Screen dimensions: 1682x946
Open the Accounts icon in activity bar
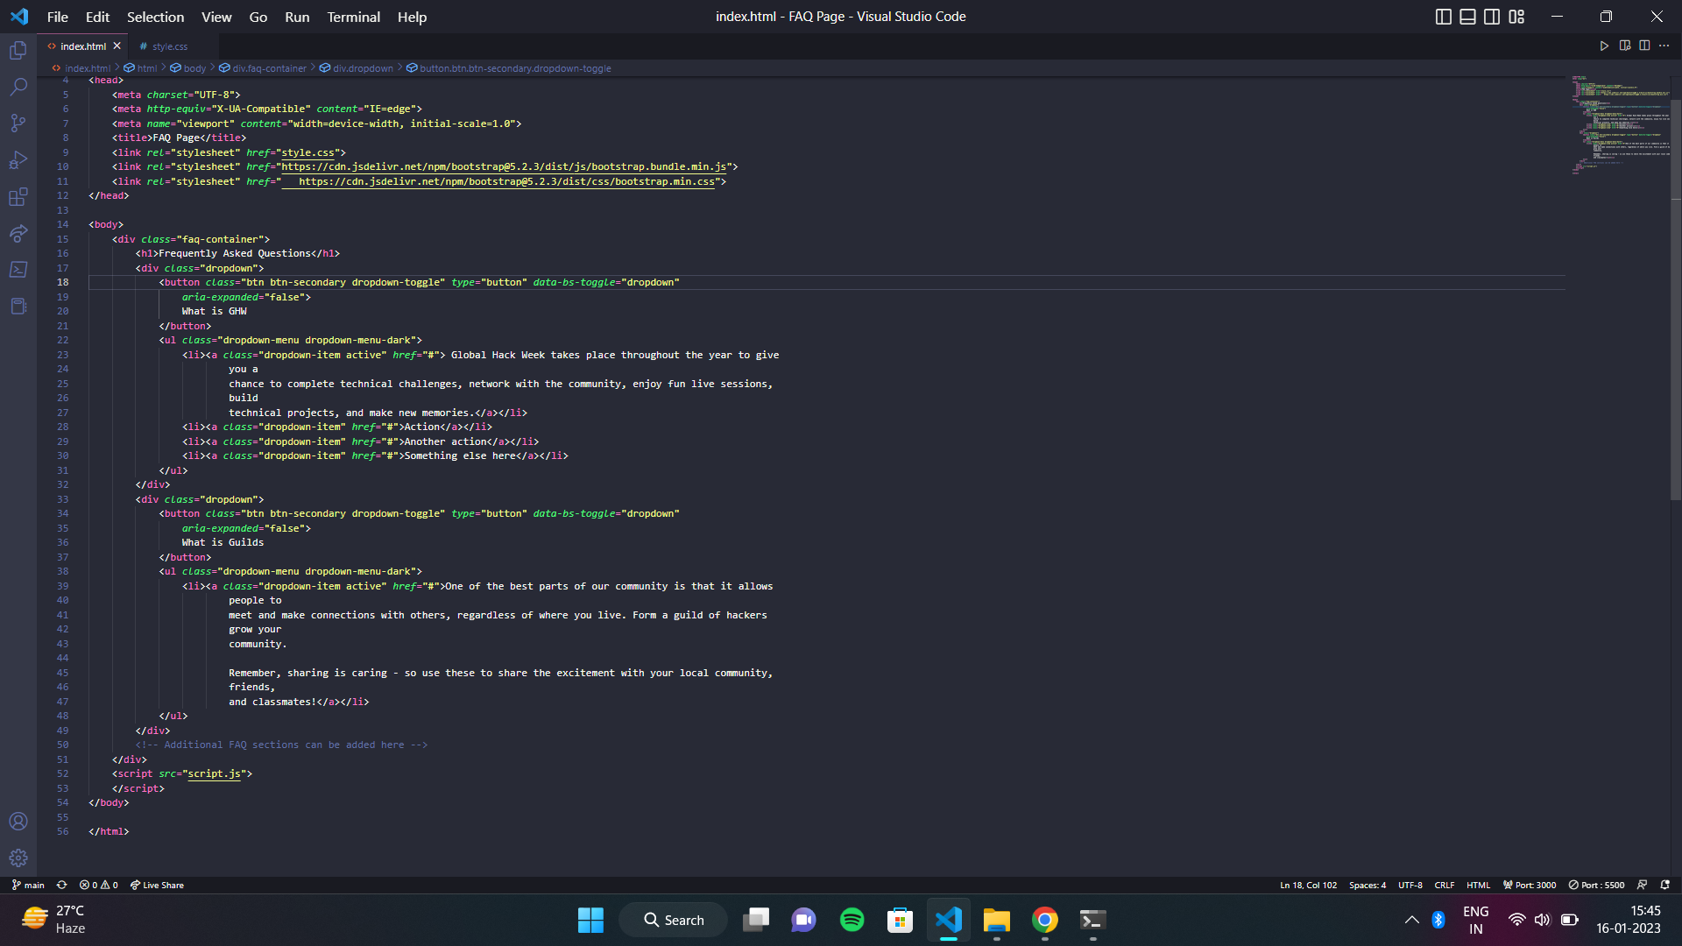click(18, 821)
